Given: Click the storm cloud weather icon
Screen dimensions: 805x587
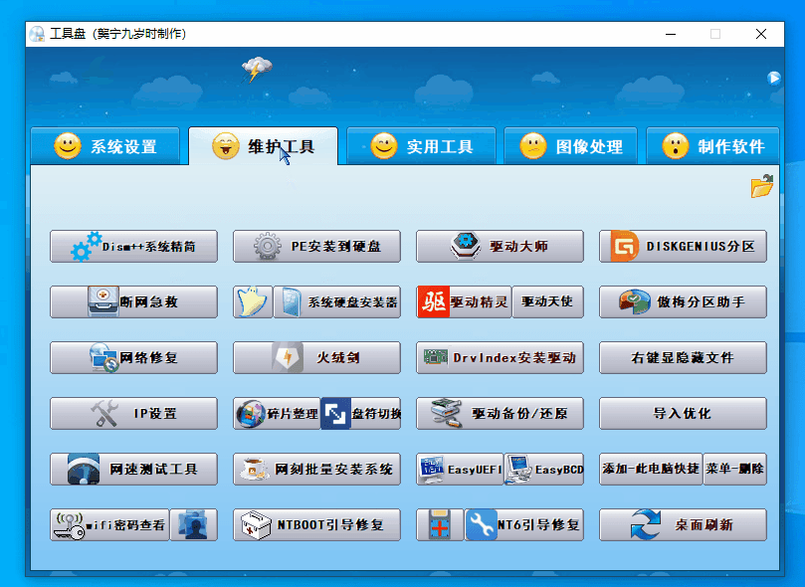Looking at the screenshot, I should click(x=257, y=70).
